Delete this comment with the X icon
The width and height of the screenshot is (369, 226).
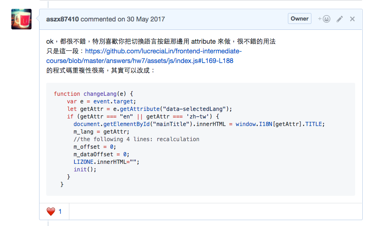pyautogui.click(x=352, y=19)
